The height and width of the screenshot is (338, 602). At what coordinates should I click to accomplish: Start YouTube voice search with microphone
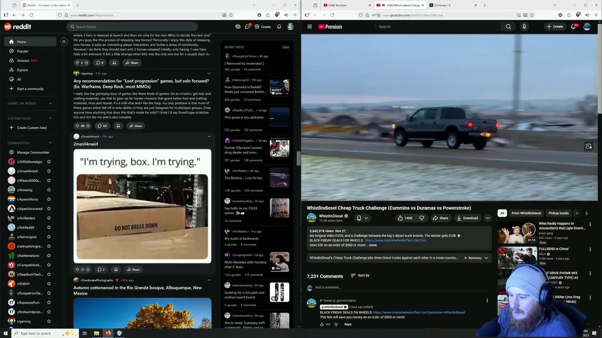[x=524, y=27]
